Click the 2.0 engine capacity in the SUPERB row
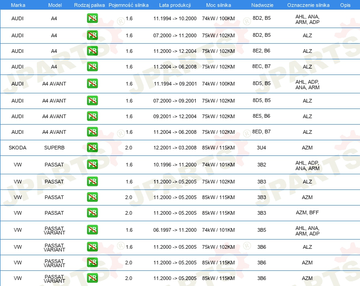The image size is (360, 286). [128, 148]
